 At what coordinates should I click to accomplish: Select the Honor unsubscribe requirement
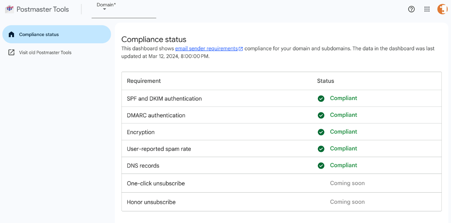(x=281, y=202)
